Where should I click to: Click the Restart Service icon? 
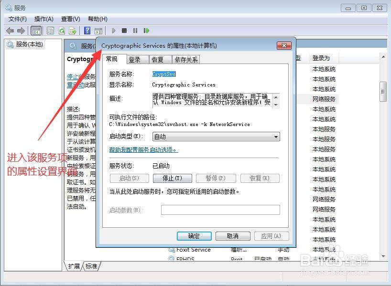point(146,31)
